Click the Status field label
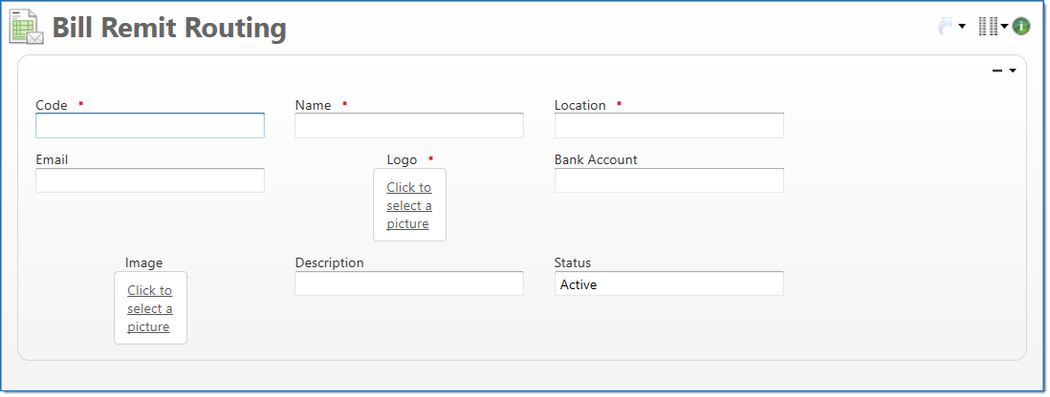Screen dimensions: 1050x397 573,262
